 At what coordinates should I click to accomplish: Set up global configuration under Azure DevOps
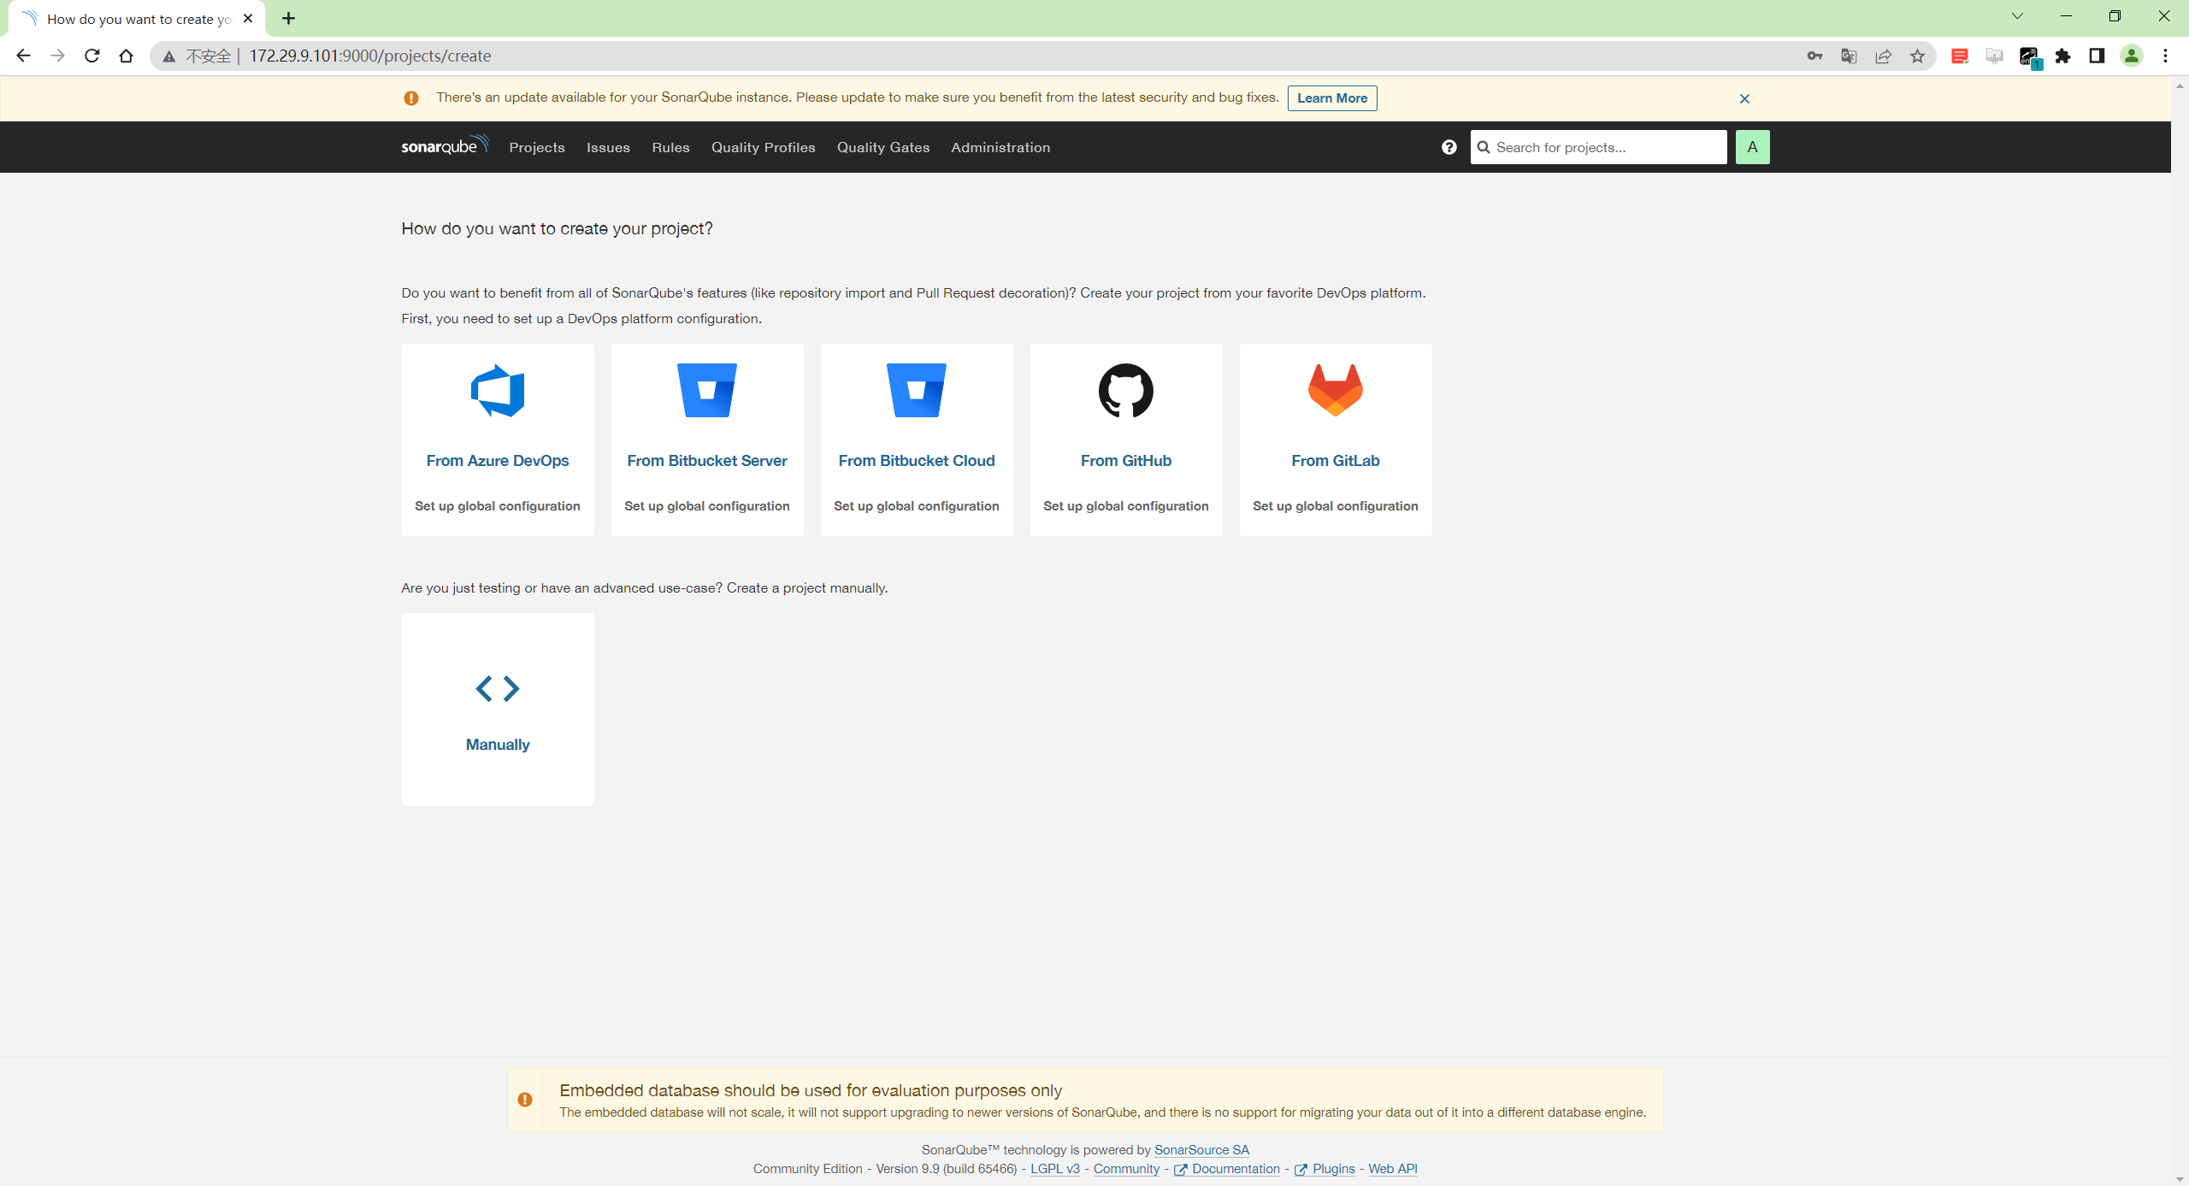pyautogui.click(x=498, y=505)
